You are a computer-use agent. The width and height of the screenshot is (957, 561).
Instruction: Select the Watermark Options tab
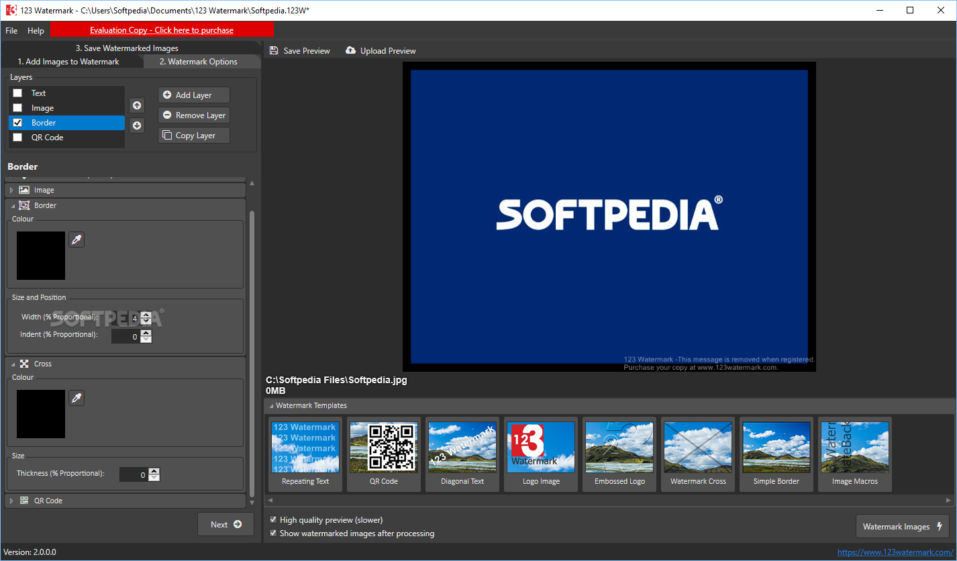[x=199, y=62]
